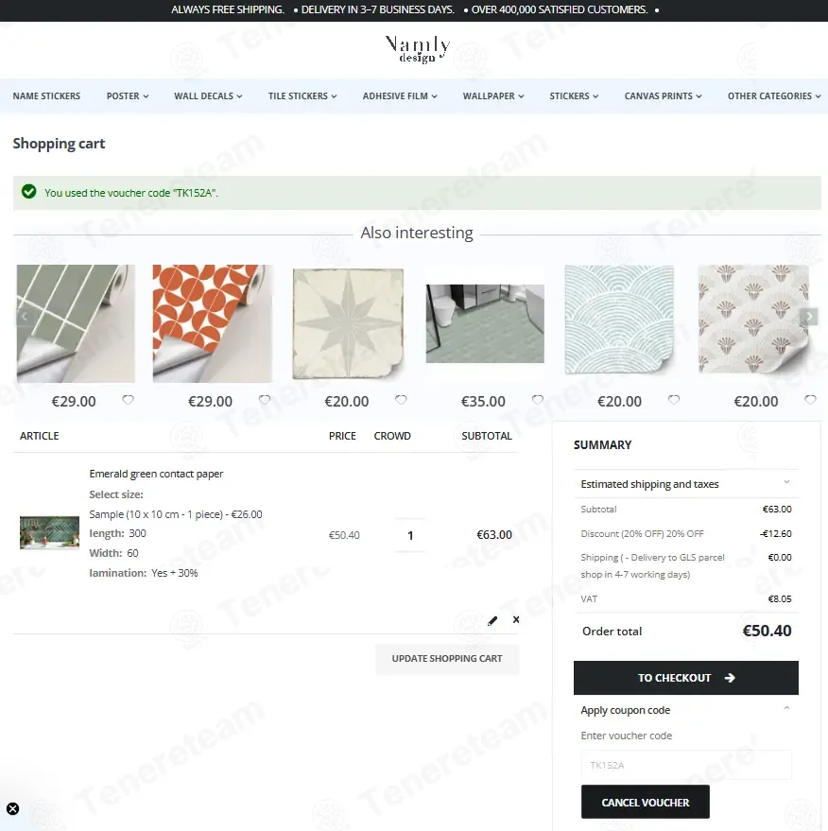Image resolution: width=828 pixels, height=831 pixels.
Task: Open the star tile sticker product image
Action: pos(348,323)
